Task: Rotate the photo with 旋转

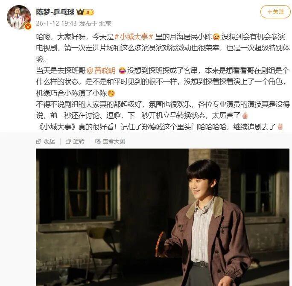Action: click(x=75, y=142)
